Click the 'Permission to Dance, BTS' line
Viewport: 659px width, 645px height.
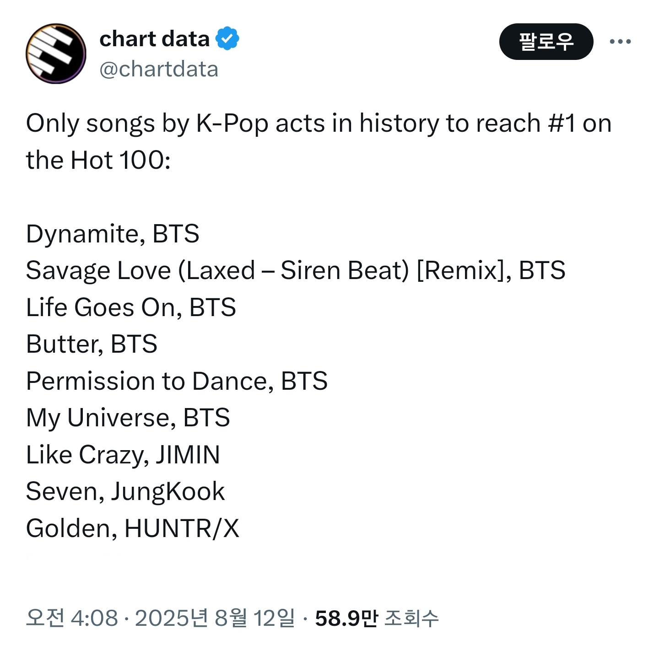(177, 381)
